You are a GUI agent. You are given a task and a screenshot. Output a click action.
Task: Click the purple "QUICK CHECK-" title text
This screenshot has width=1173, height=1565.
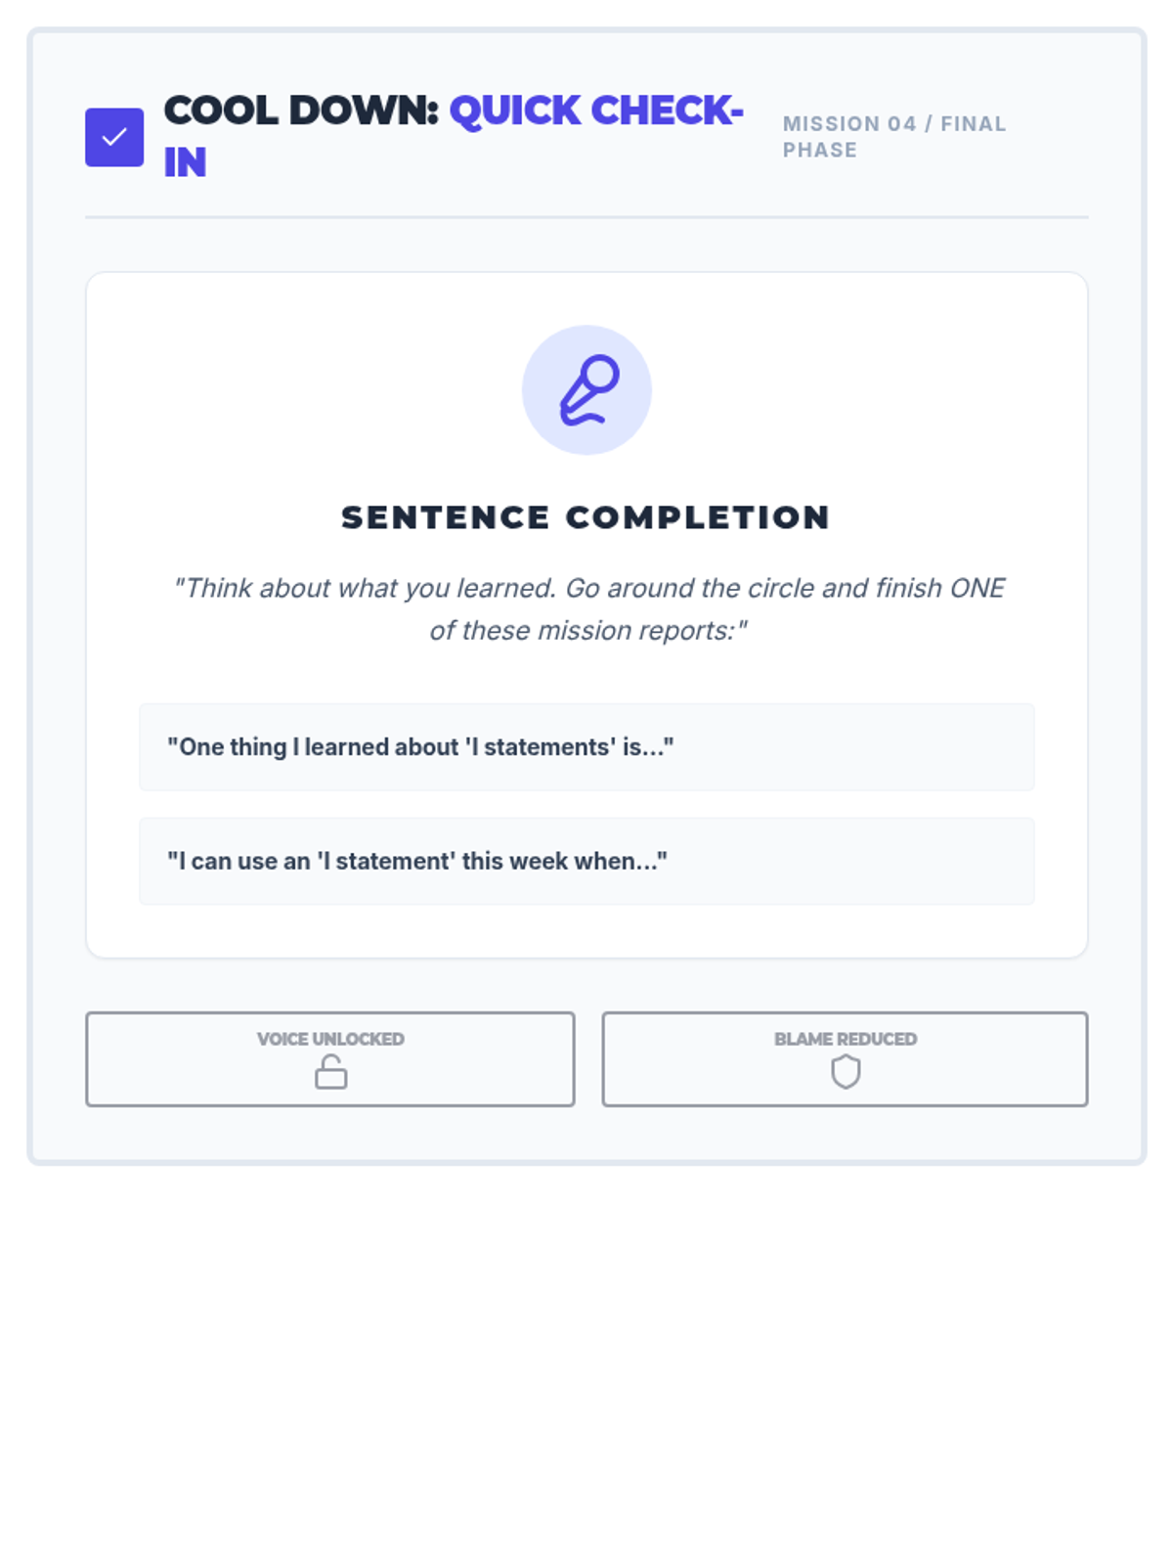click(x=596, y=111)
